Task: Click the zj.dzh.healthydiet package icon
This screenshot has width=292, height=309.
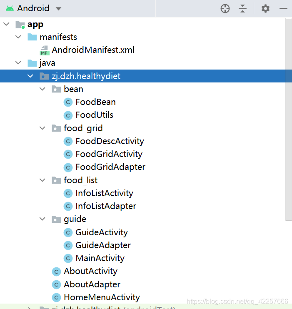Action: (x=44, y=76)
